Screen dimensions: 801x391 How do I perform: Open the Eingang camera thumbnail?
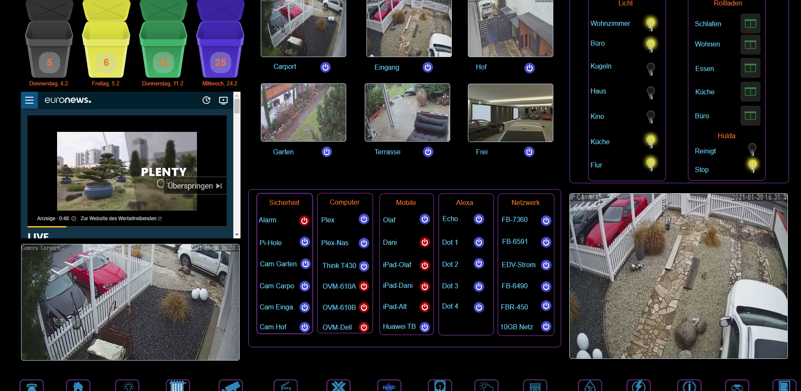[409, 28]
